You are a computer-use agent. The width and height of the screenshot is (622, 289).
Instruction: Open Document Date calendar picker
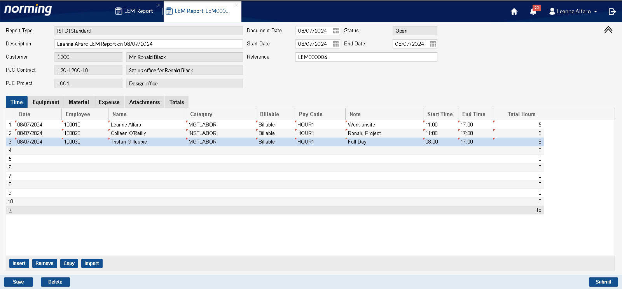point(335,31)
